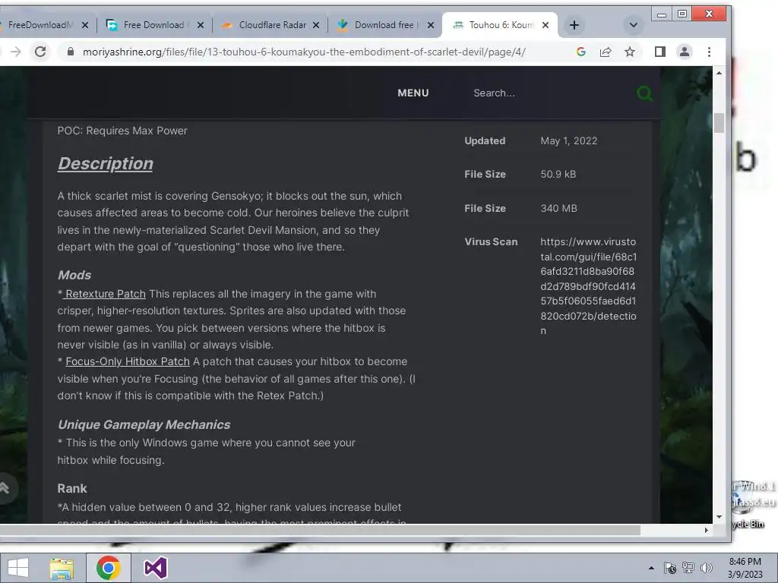Share this page via share icon
Screen dimensions: 778x583
[606, 52]
